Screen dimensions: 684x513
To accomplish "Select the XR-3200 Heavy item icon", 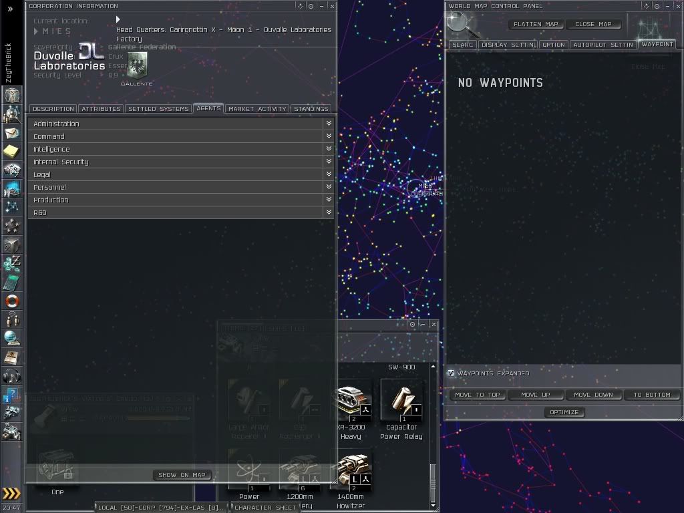I will [x=351, y=401].
